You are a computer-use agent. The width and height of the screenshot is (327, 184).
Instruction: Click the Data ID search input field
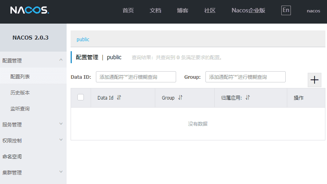pyautogui.click(x=136, y=77)
